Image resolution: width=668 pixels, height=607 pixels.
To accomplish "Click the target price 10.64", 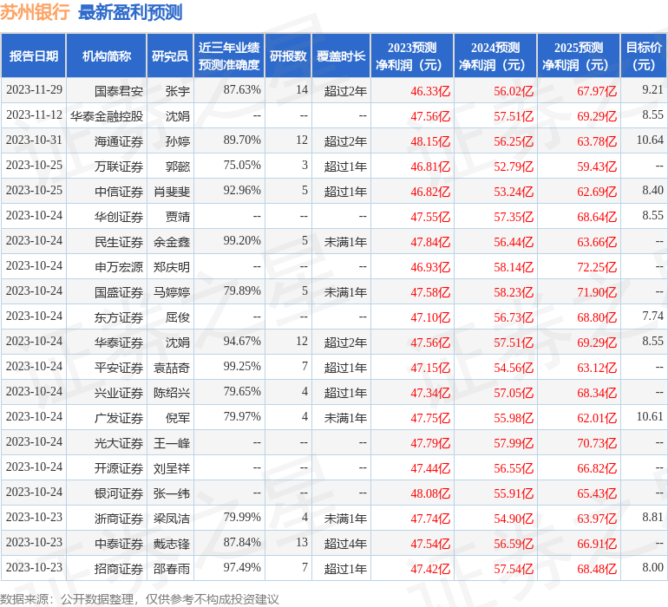I will (x=650, y=140).
